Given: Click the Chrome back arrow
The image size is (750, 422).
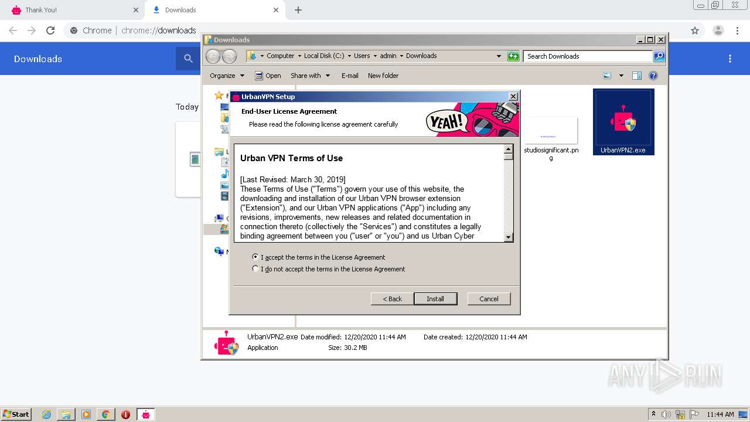Looking at the screenshot, I should click(13, 30).
